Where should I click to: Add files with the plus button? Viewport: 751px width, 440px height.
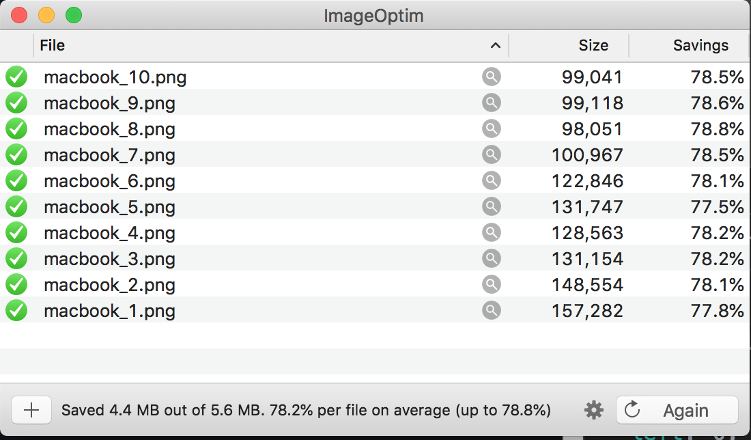tap(31, 410)
